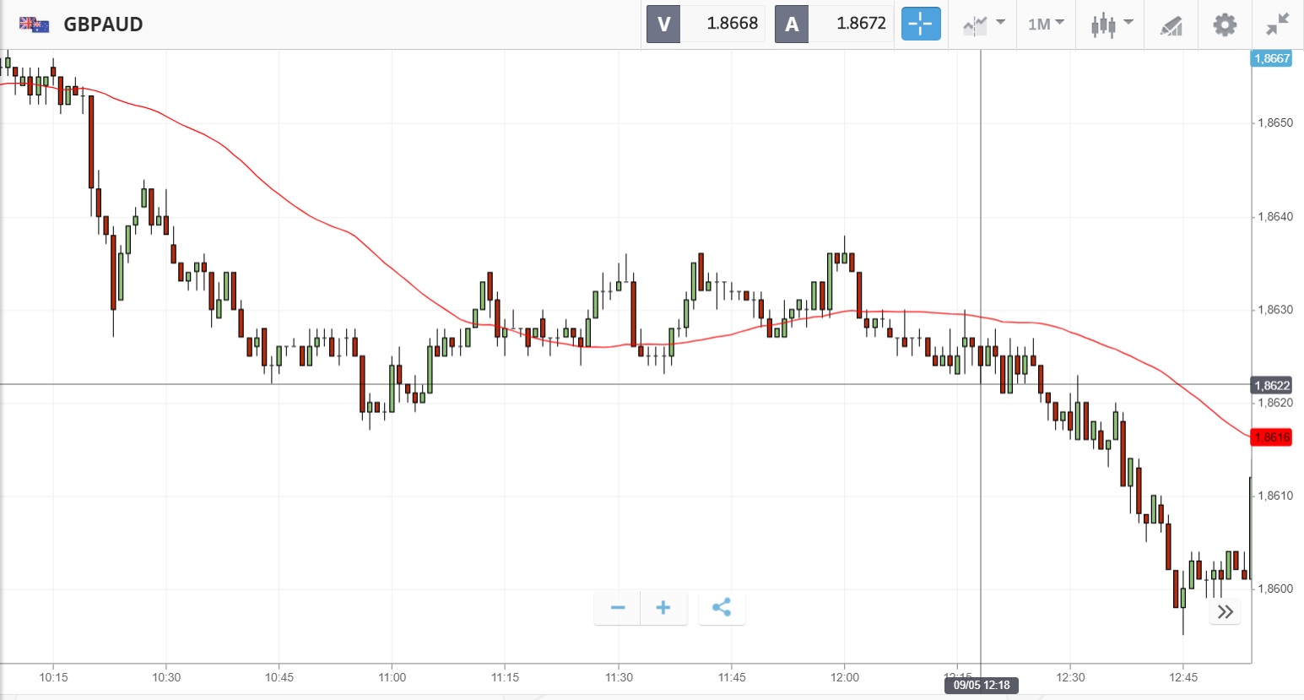This screenshot has width=1304, height=700.
Task: Click the 11:15 time axis label
Action: tap(505, 677)
